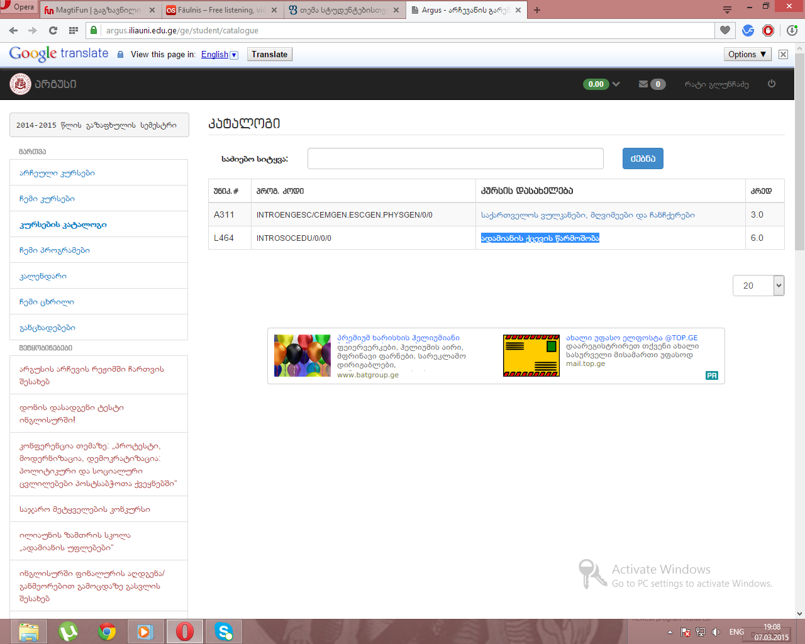This screenshot has width=805, height=644.
Task: Click the address bar URL
Action: pos(182,30)
